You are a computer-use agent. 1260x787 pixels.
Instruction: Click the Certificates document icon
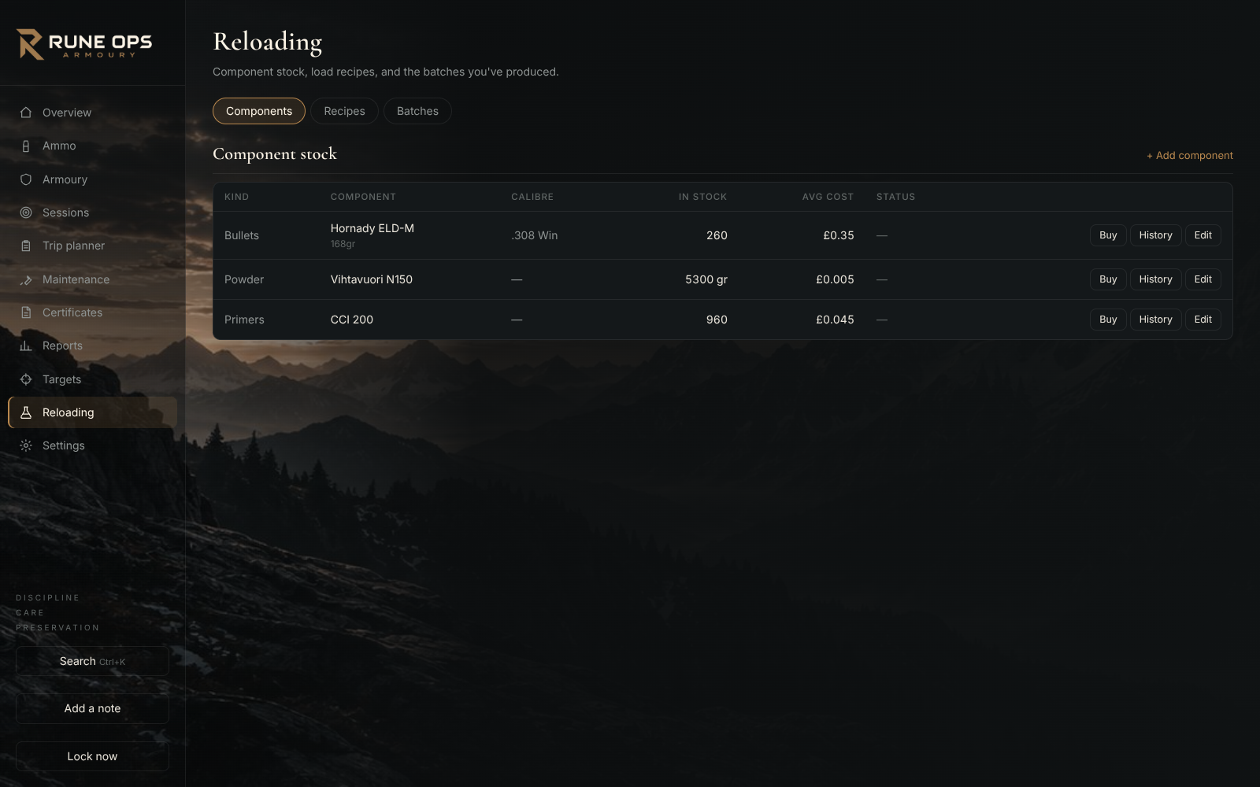tap(26, 312)
